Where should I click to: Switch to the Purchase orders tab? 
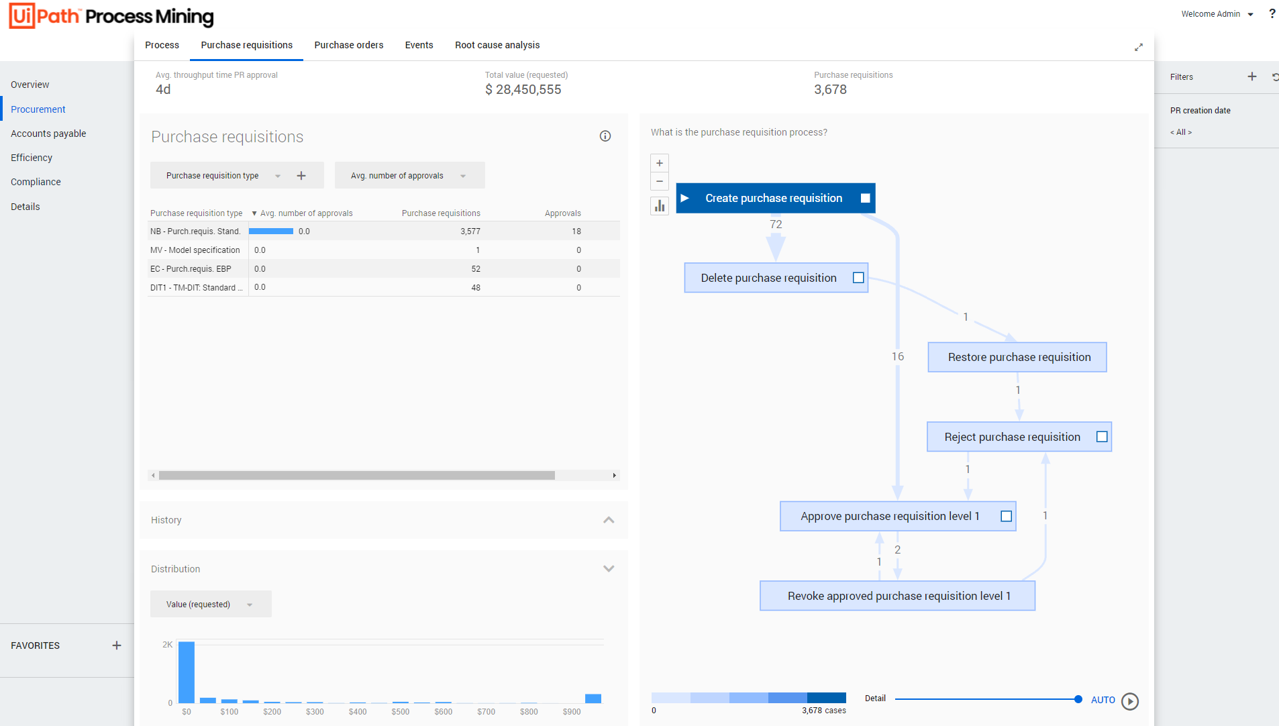tap(348, 45)
